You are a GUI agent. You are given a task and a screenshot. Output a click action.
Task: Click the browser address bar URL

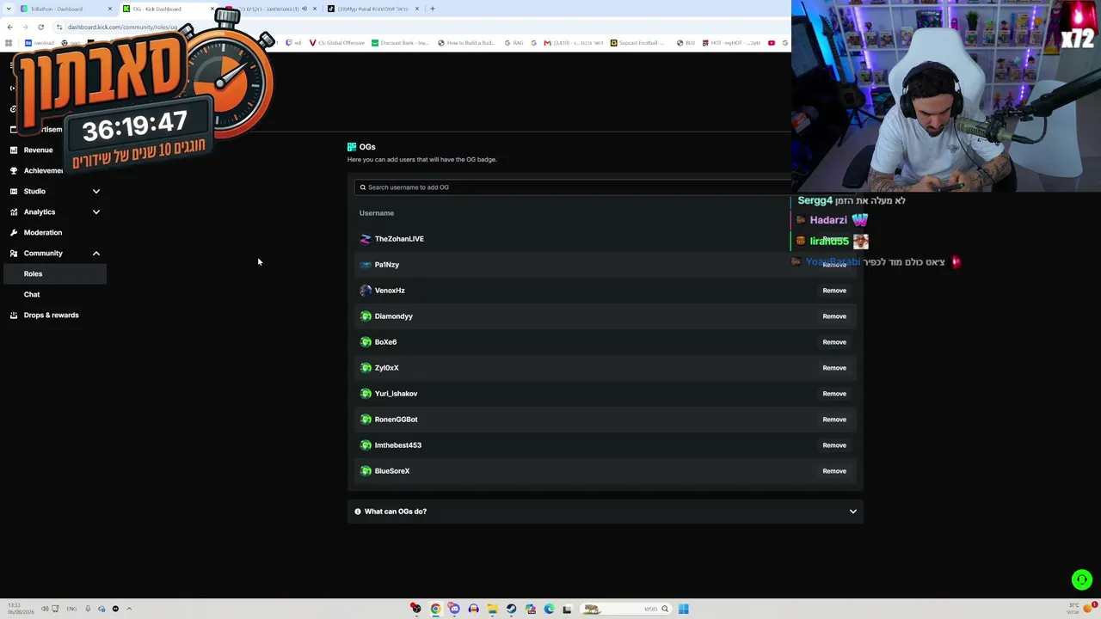(x=123, y=27)
